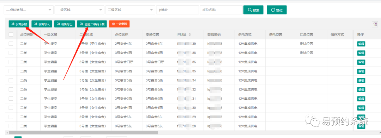381x138 pixels.
Task: Click the 供电方式 column header
Action: pos(245,34)
